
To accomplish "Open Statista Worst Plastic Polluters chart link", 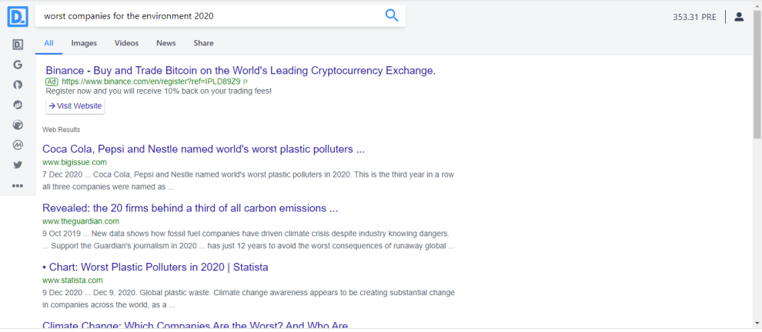I will (155, 267).
